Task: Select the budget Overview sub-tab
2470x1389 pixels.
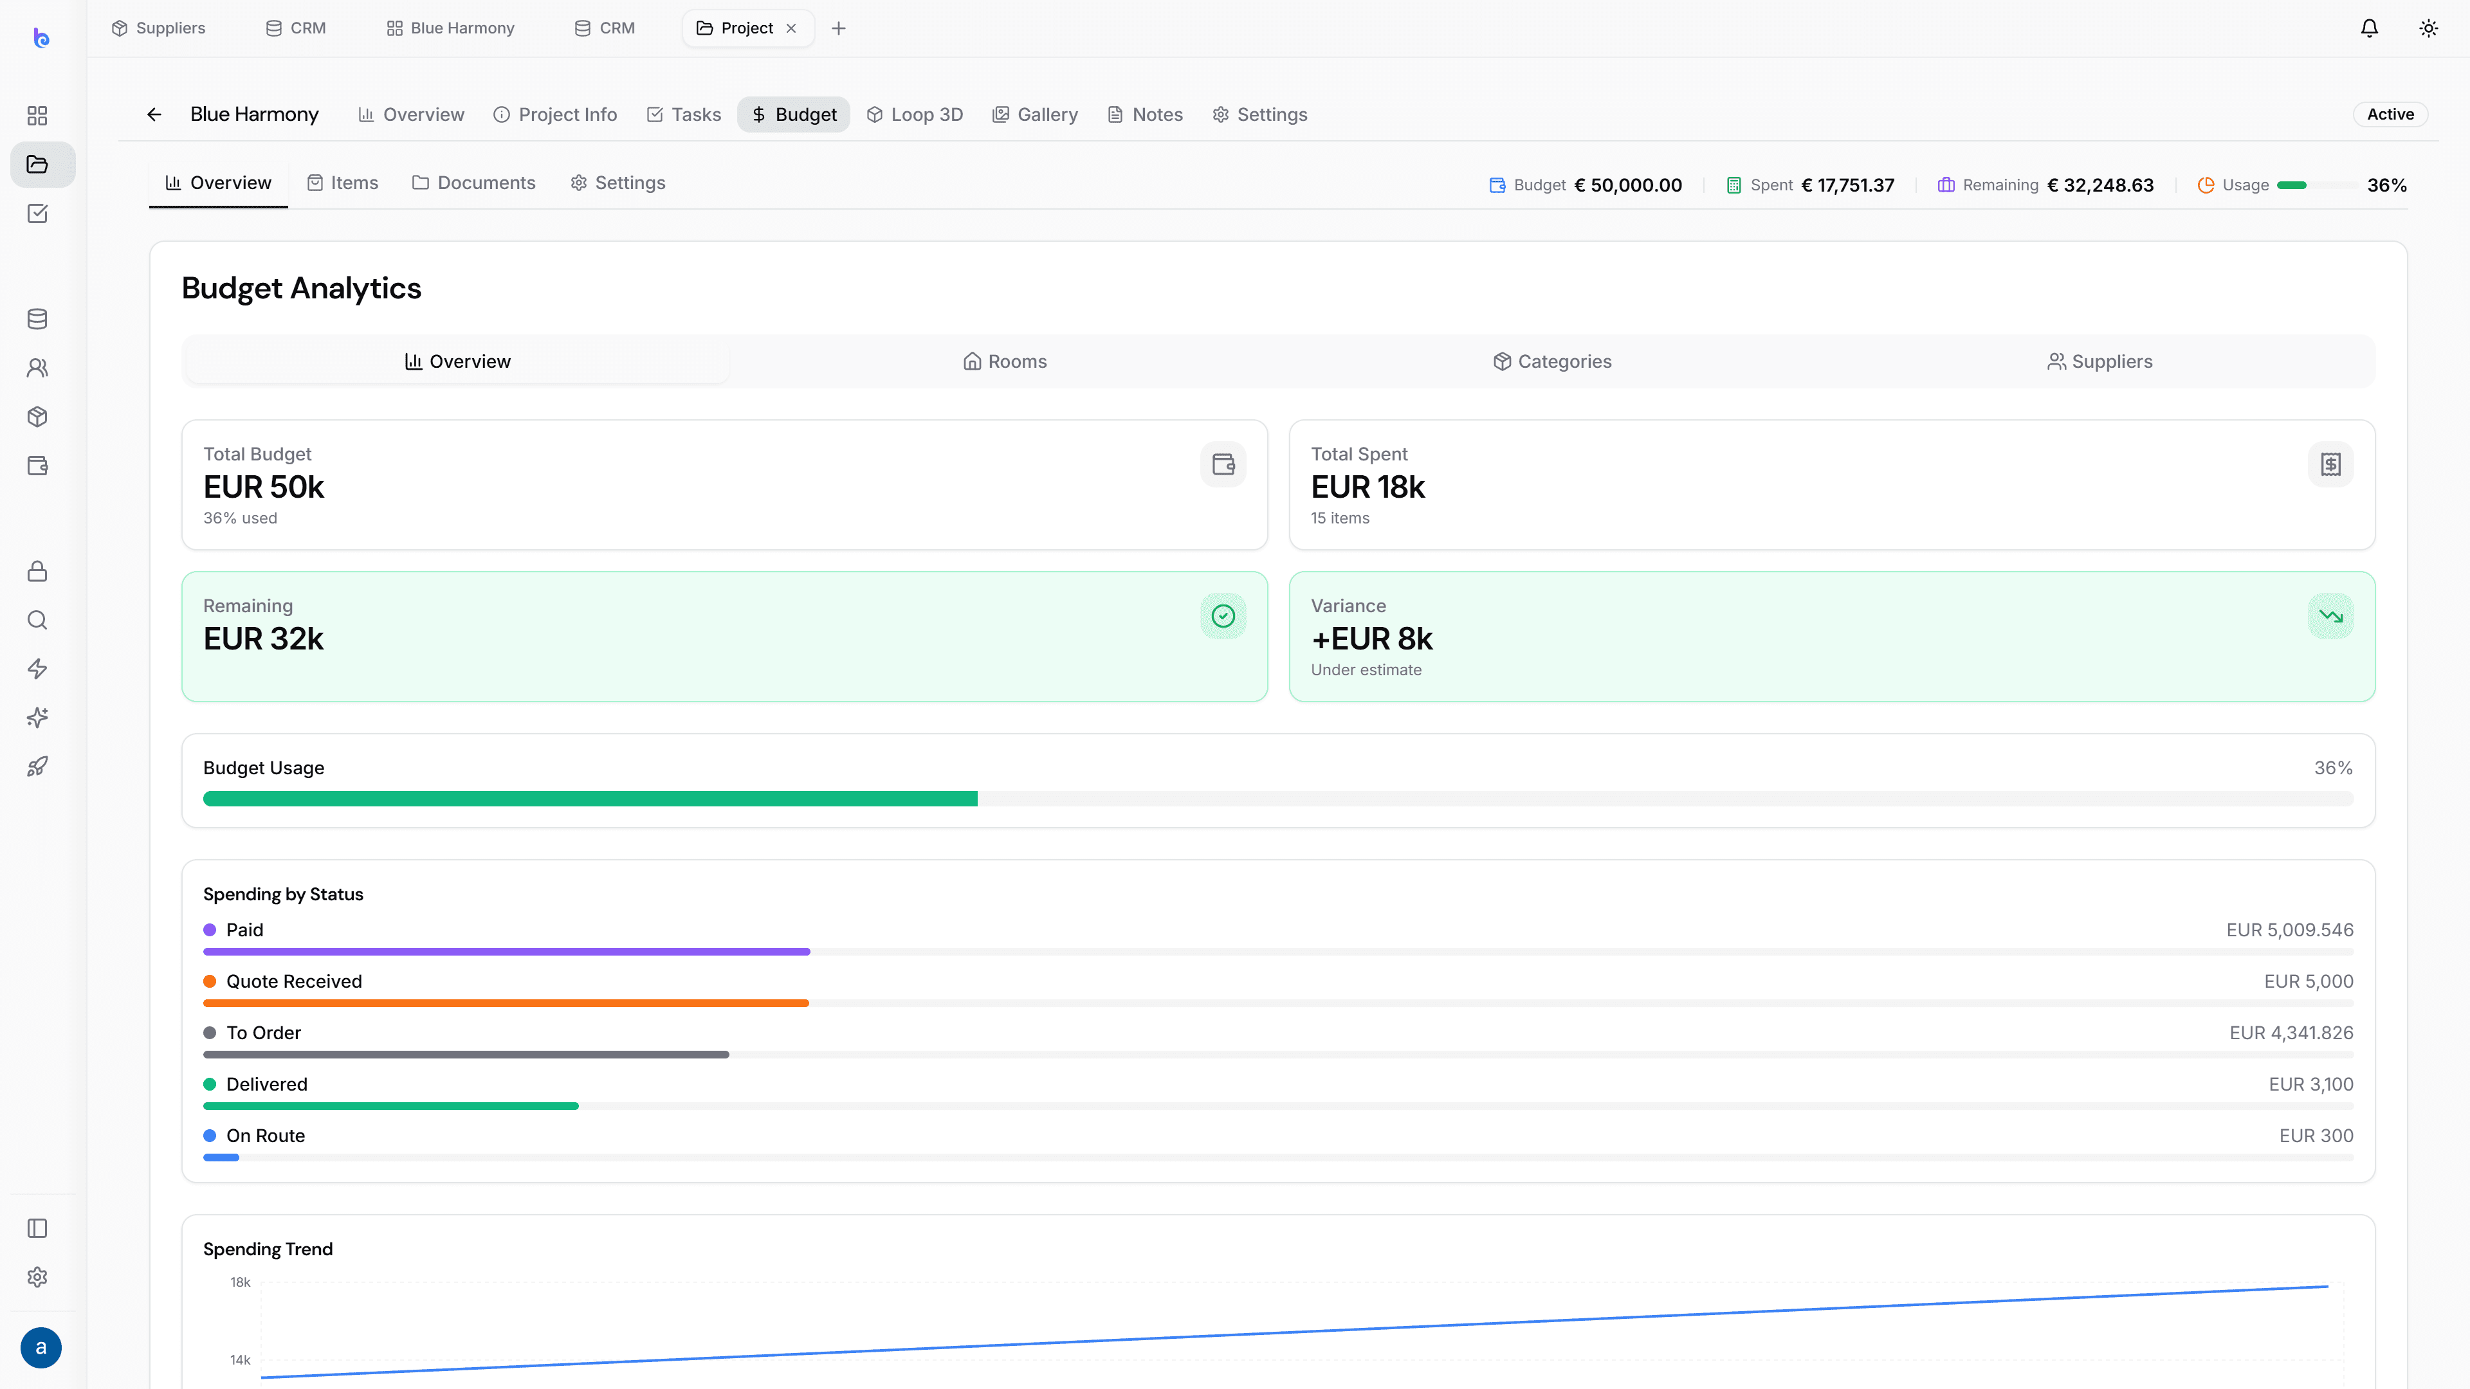Action: tap(219, 183)
